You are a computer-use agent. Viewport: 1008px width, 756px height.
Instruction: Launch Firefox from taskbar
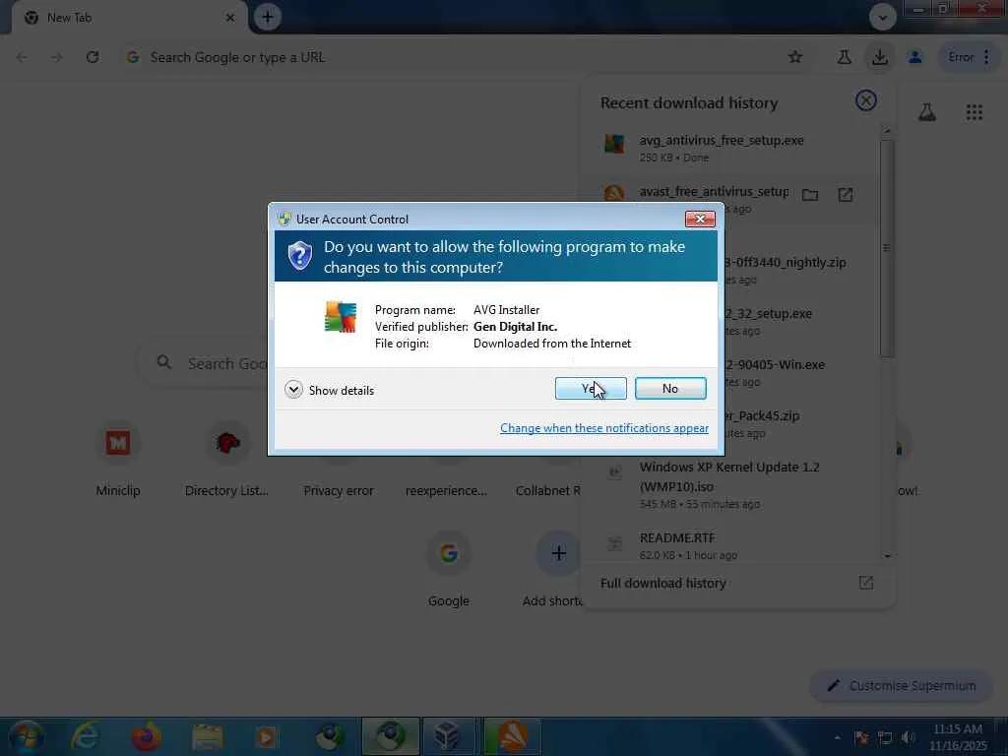(x=147, y=736)
